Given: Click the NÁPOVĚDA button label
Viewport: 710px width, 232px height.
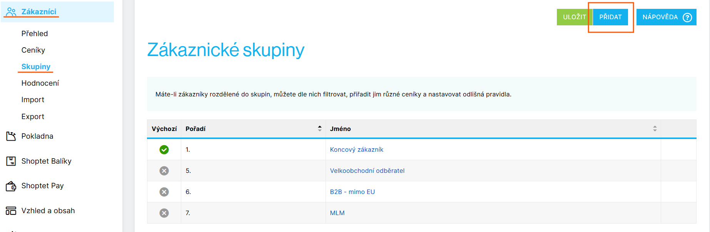Looking at the screenshot, I should (x=660, y=17).
